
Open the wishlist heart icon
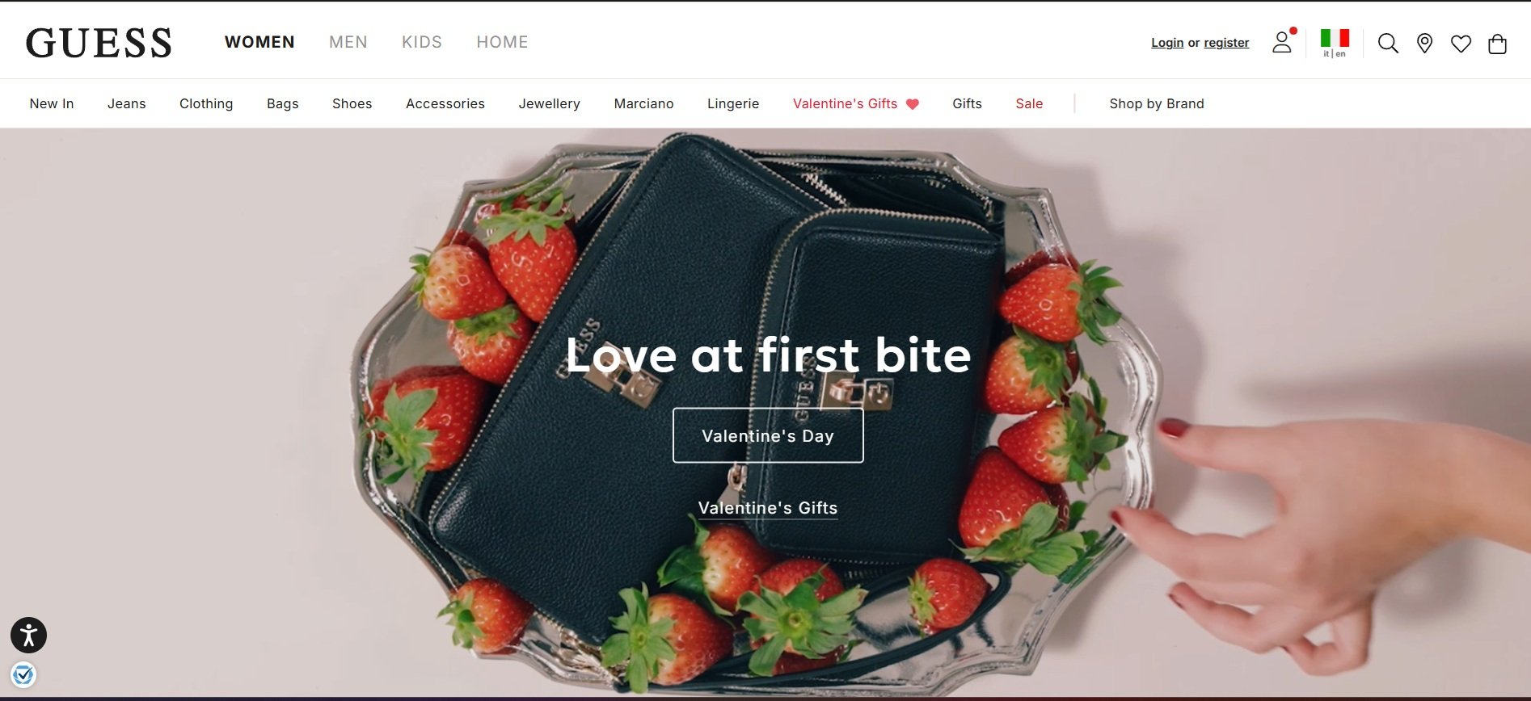click(x=1461, y=44)
